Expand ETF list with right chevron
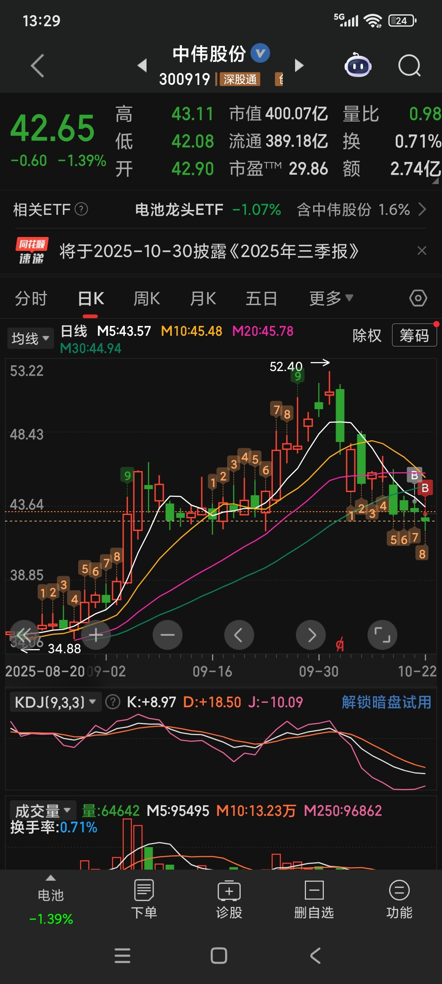The image size is (442, 984). point(422,210)
